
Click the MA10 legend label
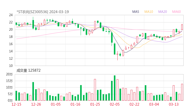[149, 12]
